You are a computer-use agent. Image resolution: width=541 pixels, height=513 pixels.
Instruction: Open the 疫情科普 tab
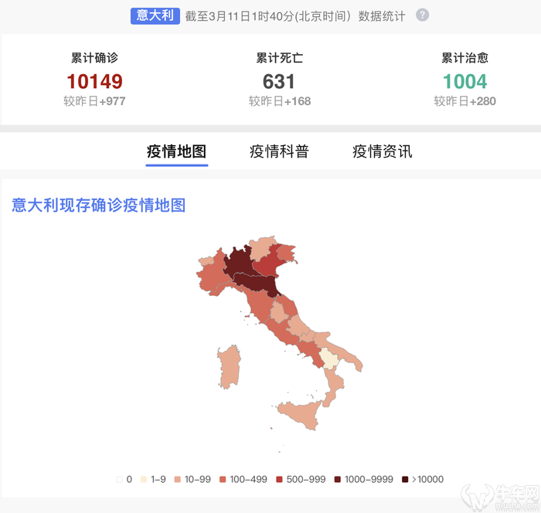279,151
